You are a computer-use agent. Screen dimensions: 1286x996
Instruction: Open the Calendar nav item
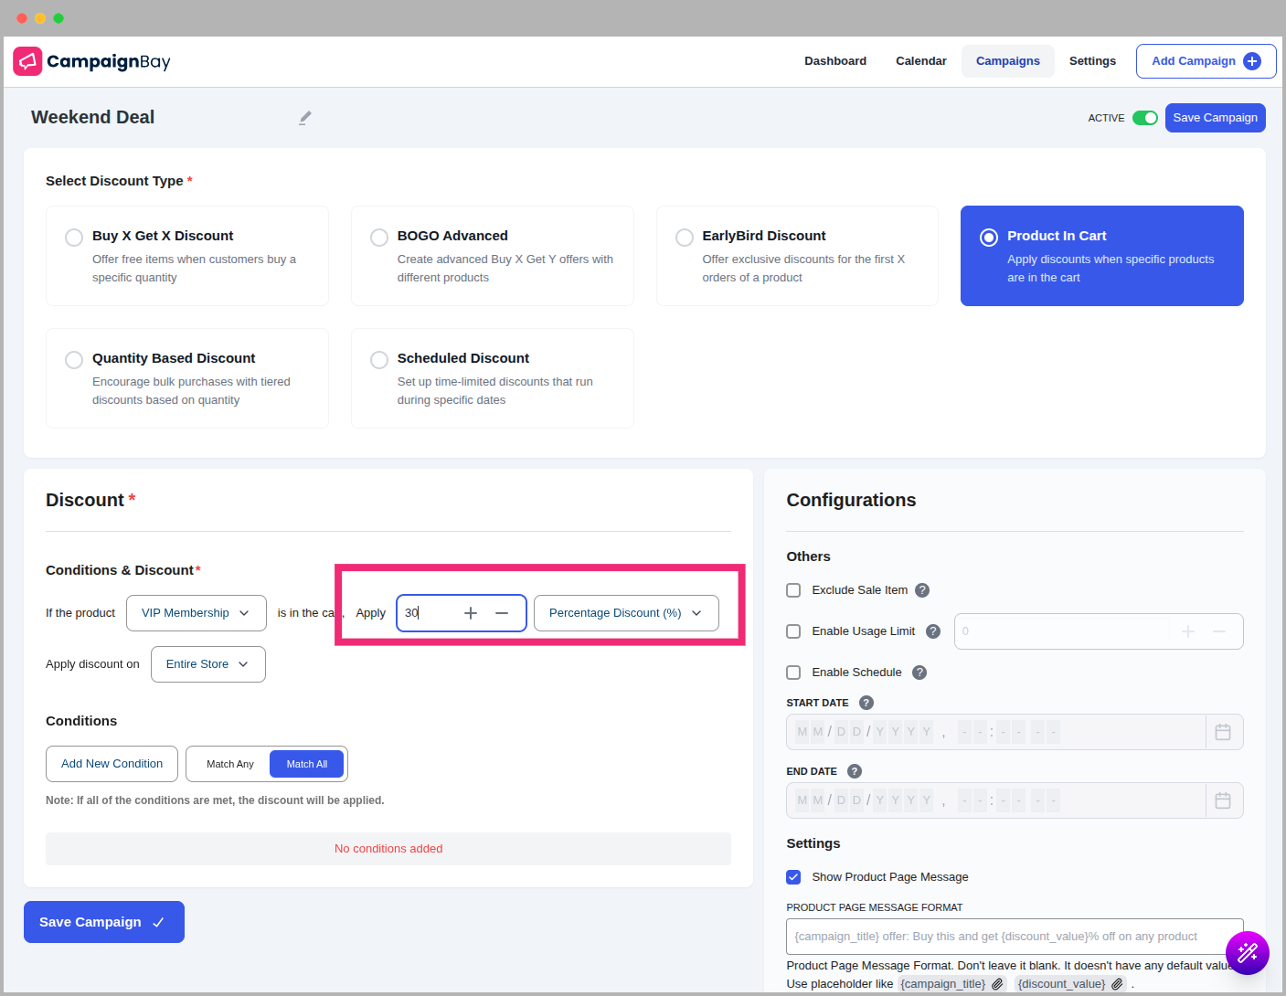[920, 61]
